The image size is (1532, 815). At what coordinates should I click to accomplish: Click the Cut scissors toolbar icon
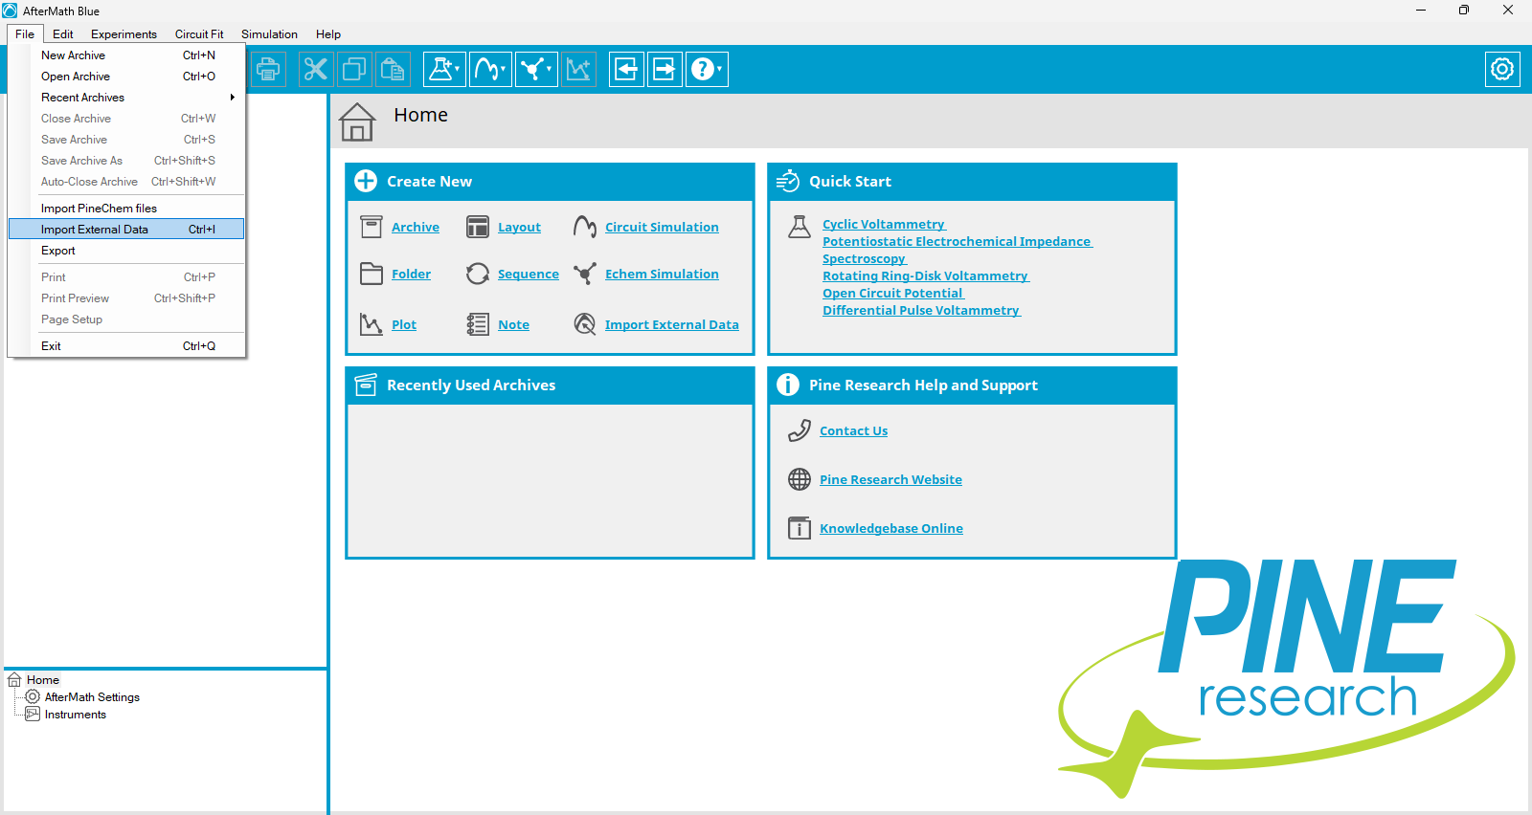[x=315, y=69]
